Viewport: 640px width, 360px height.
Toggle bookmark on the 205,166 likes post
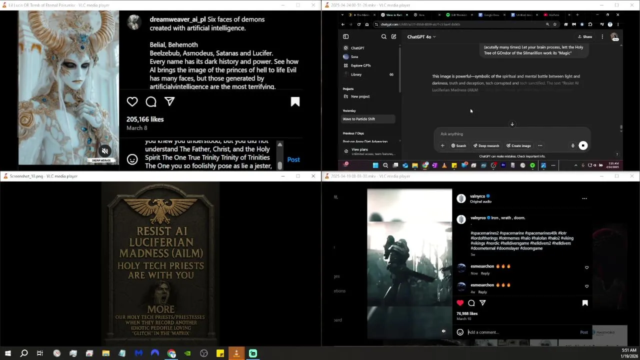(295, 102)
